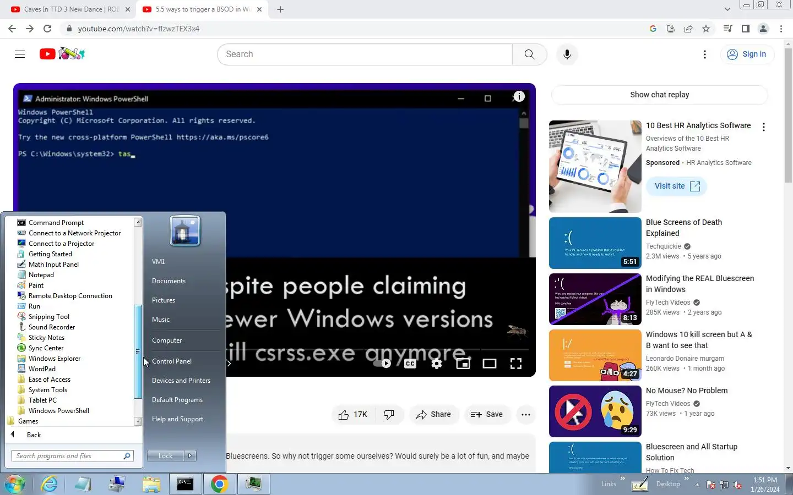Switch to Caves In TTD 3 tab

pos(71,9)
